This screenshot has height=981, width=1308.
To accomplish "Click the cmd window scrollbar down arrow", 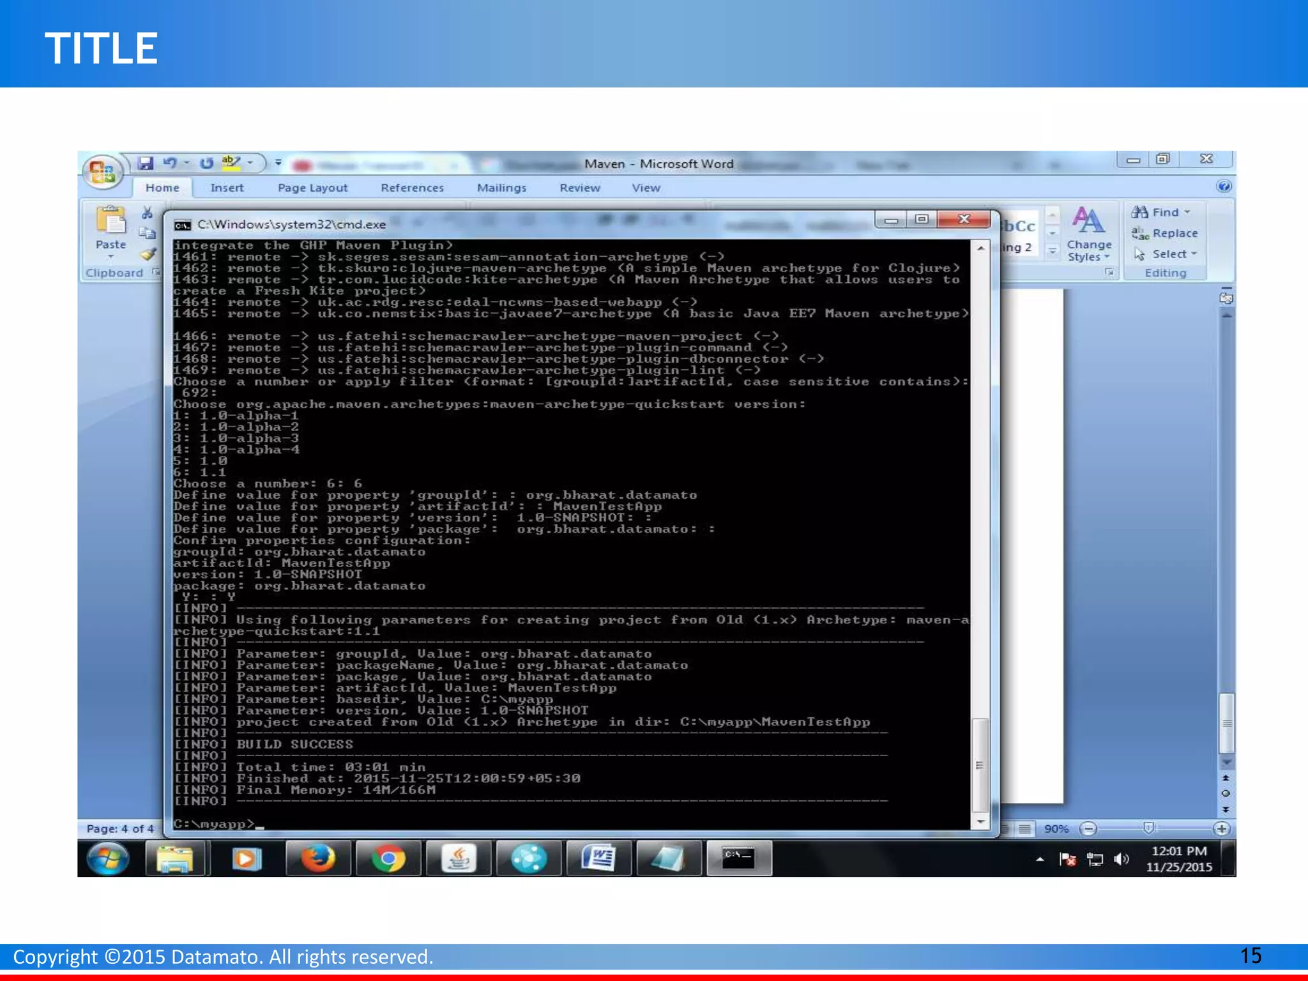I will click(x=980, y=822).
